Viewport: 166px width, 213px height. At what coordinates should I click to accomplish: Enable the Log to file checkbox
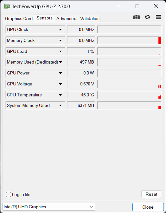point(8,195)
